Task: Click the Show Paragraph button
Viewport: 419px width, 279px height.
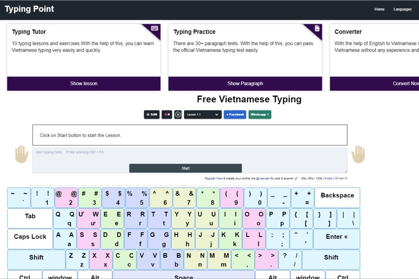Action: (x=245, y=84)
